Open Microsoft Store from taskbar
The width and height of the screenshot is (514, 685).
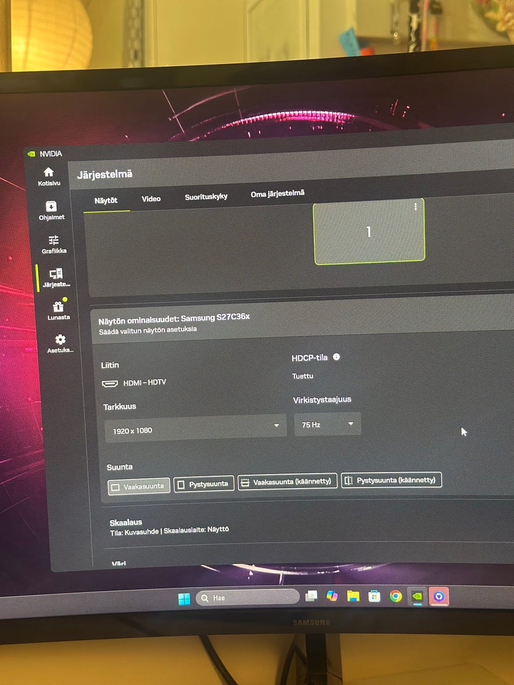[374, 596]
